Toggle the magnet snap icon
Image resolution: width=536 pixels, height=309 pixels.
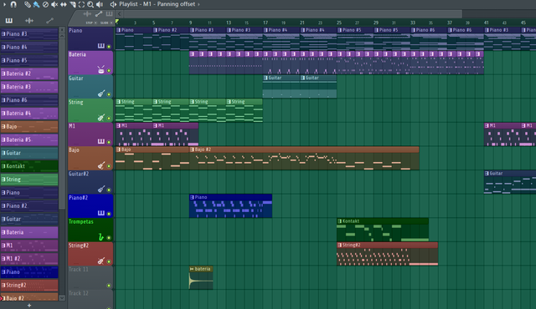[13, 4]
